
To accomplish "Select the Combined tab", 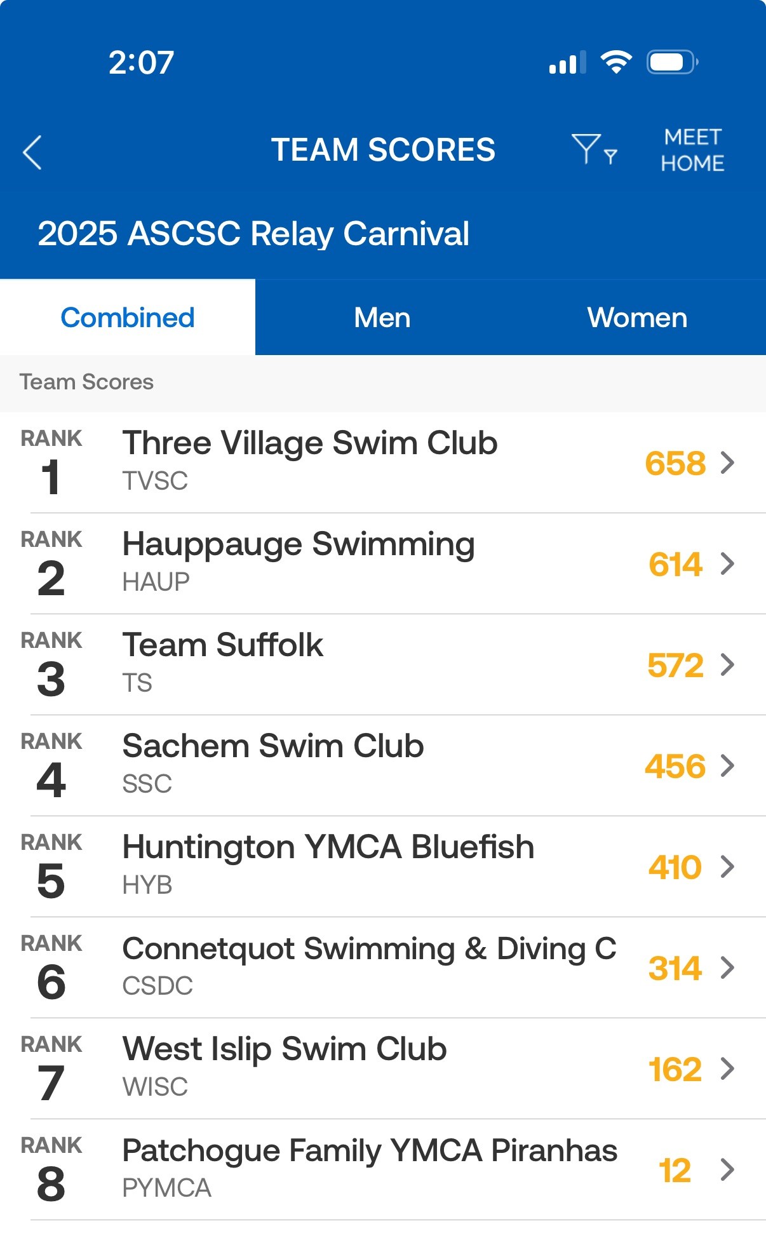I will point(128,318).
